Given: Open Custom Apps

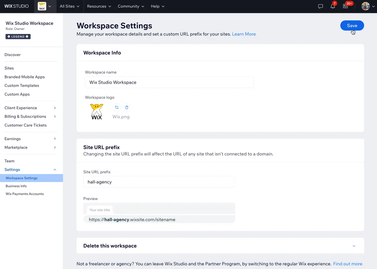Looking at the screenshot, I should click(17, 94).
